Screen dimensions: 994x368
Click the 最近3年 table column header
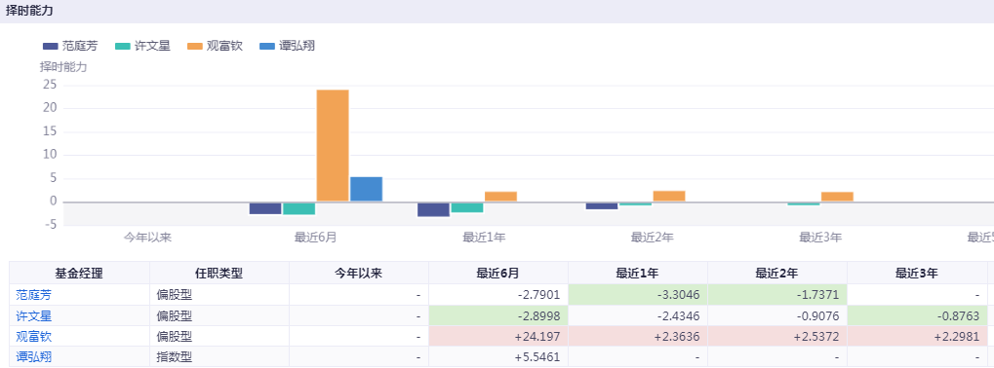[x=917, y=274]
